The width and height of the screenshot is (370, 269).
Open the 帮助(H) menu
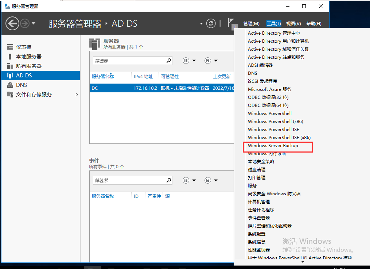[x=314, y=24]
